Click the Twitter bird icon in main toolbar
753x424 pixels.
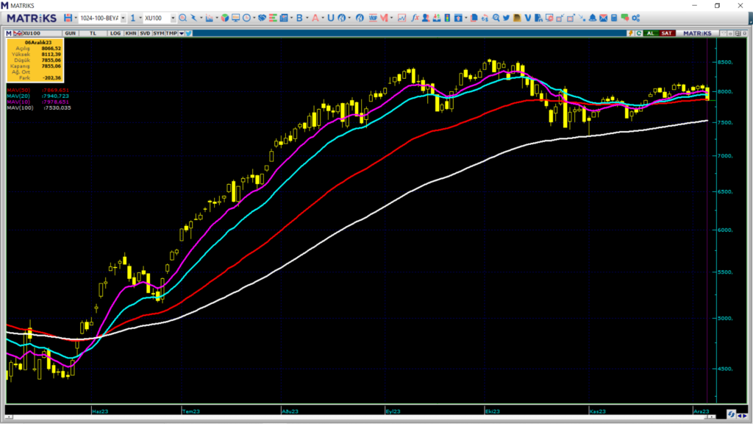pos(506,18)
